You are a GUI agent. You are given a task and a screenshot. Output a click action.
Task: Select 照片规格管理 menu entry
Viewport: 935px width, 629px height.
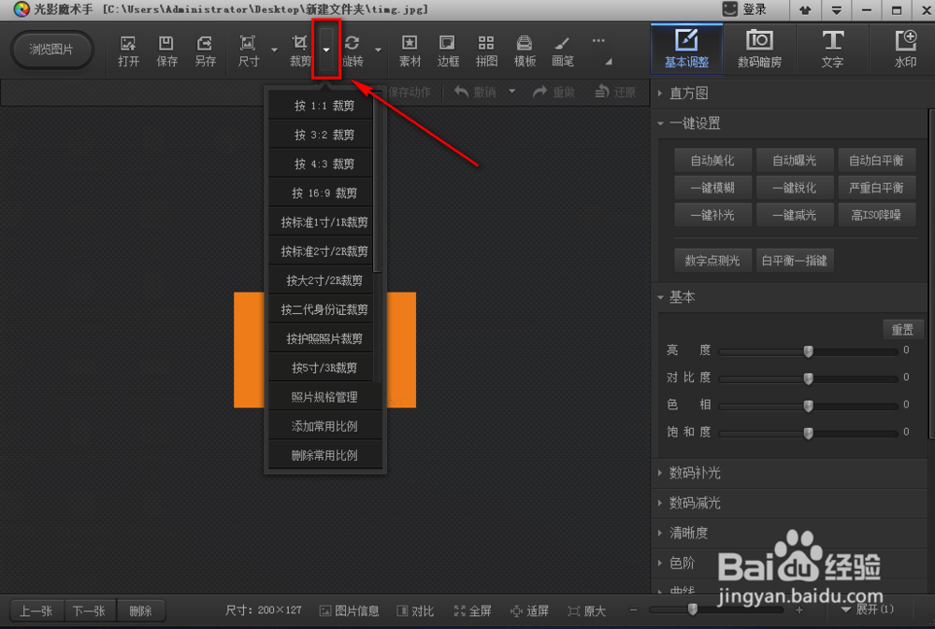(x=324, y=397)
